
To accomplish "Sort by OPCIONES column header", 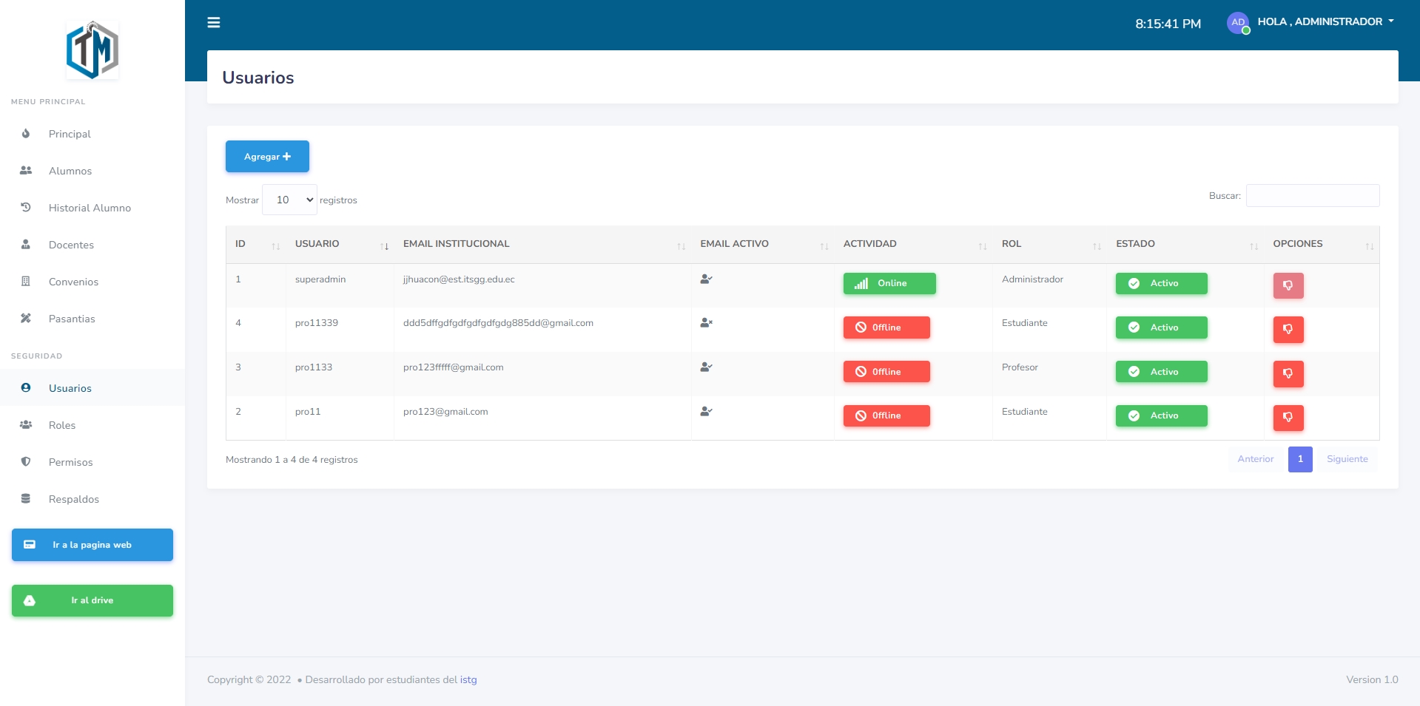I will pos(1322,244).
